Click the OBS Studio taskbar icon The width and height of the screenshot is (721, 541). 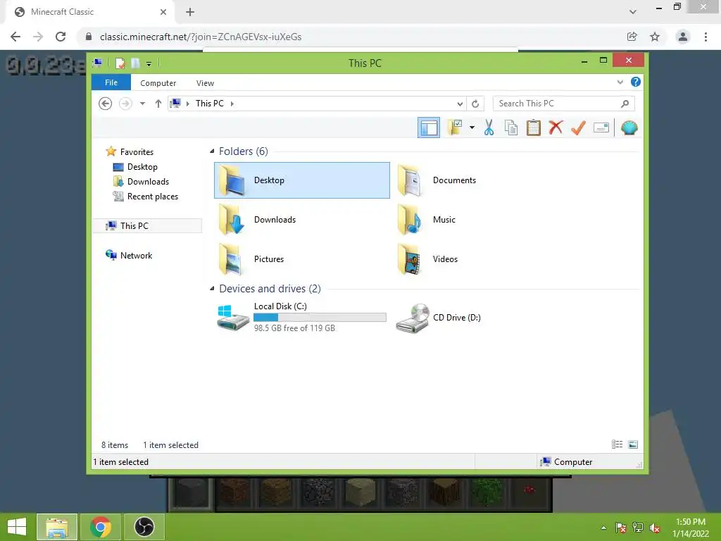144,527
